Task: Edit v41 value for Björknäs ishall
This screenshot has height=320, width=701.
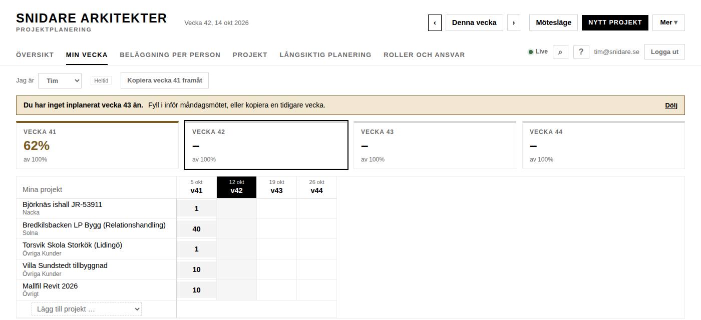Action: pyautogui.click(x=196, y=208)
